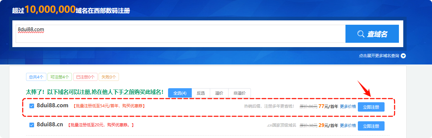Click 立即注册 for 8dui88.cn
The image size is (432, 138).
click(x=371, y=126)
